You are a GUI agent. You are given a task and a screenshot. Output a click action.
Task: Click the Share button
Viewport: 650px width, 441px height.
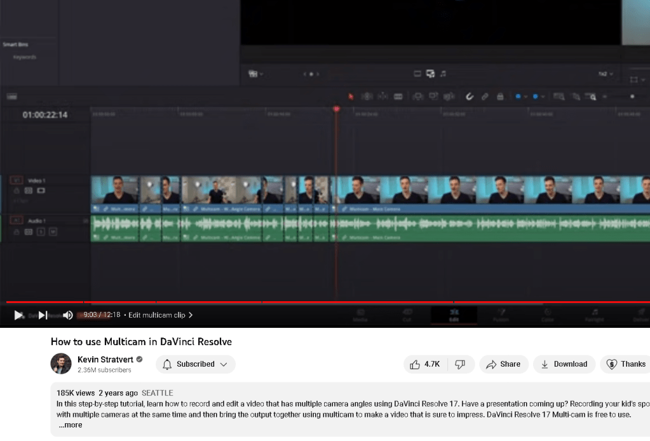point(504,364)
